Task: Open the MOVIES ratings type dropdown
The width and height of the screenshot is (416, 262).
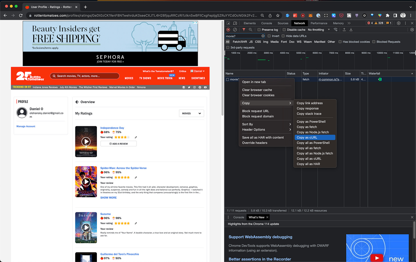Action: pyautogui.click(x=191, y=113)
